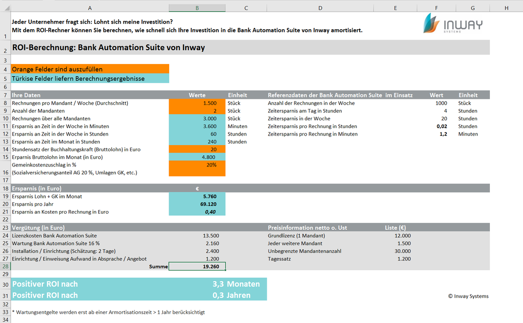Screen dimensions: 523x323
Task: Select column D header
Action: point(320,8)
